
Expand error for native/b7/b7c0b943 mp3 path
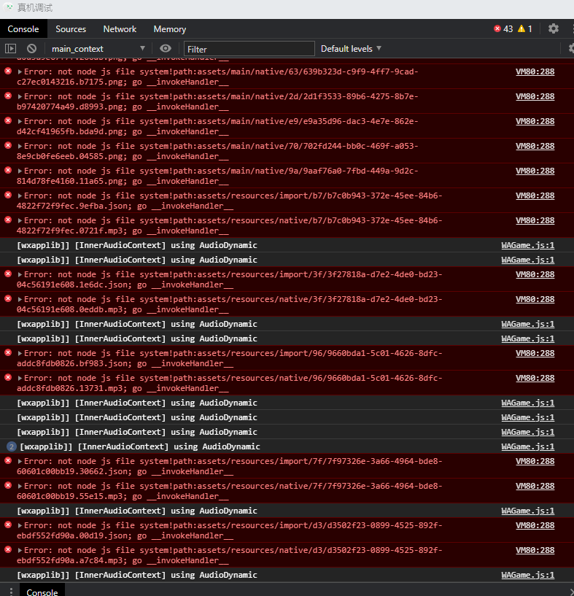pos(20,220)
